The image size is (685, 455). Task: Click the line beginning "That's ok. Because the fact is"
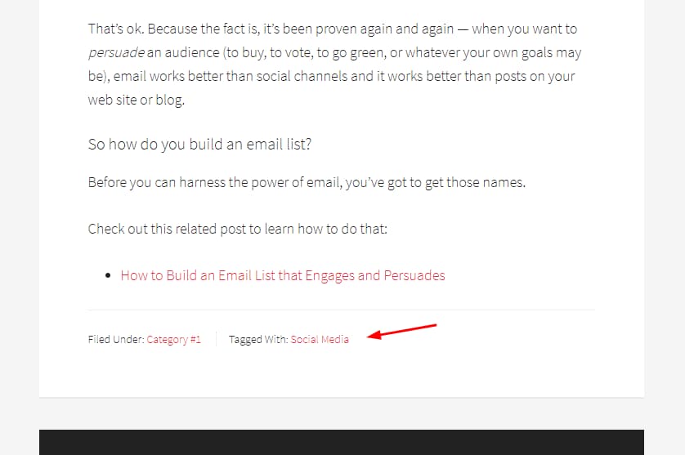pos(333,29)
